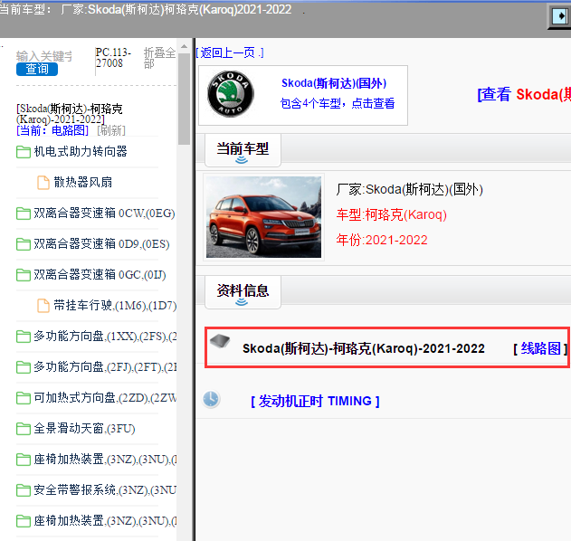This screenshot has height=541, width=571.
Task: Click folder icon of 双离合器变速箱 0CW
Action: click(24, 214)
